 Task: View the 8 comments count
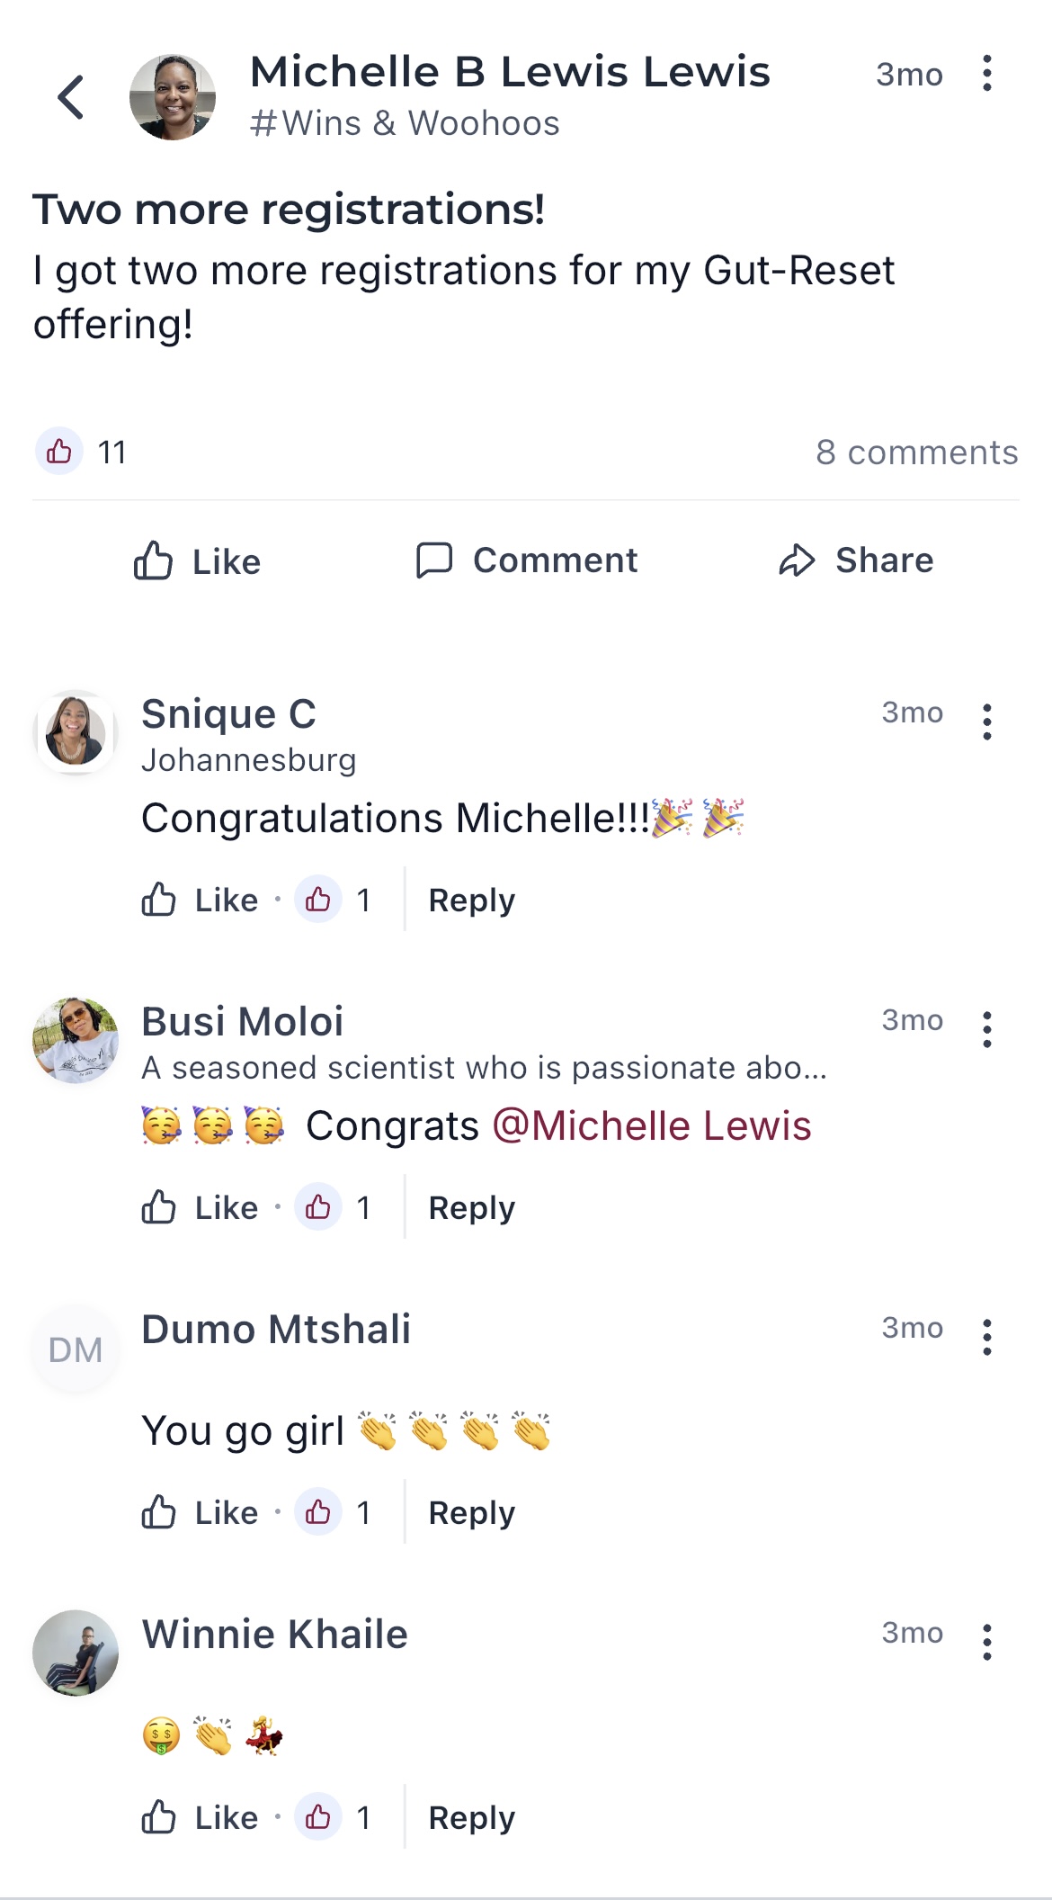916,452
